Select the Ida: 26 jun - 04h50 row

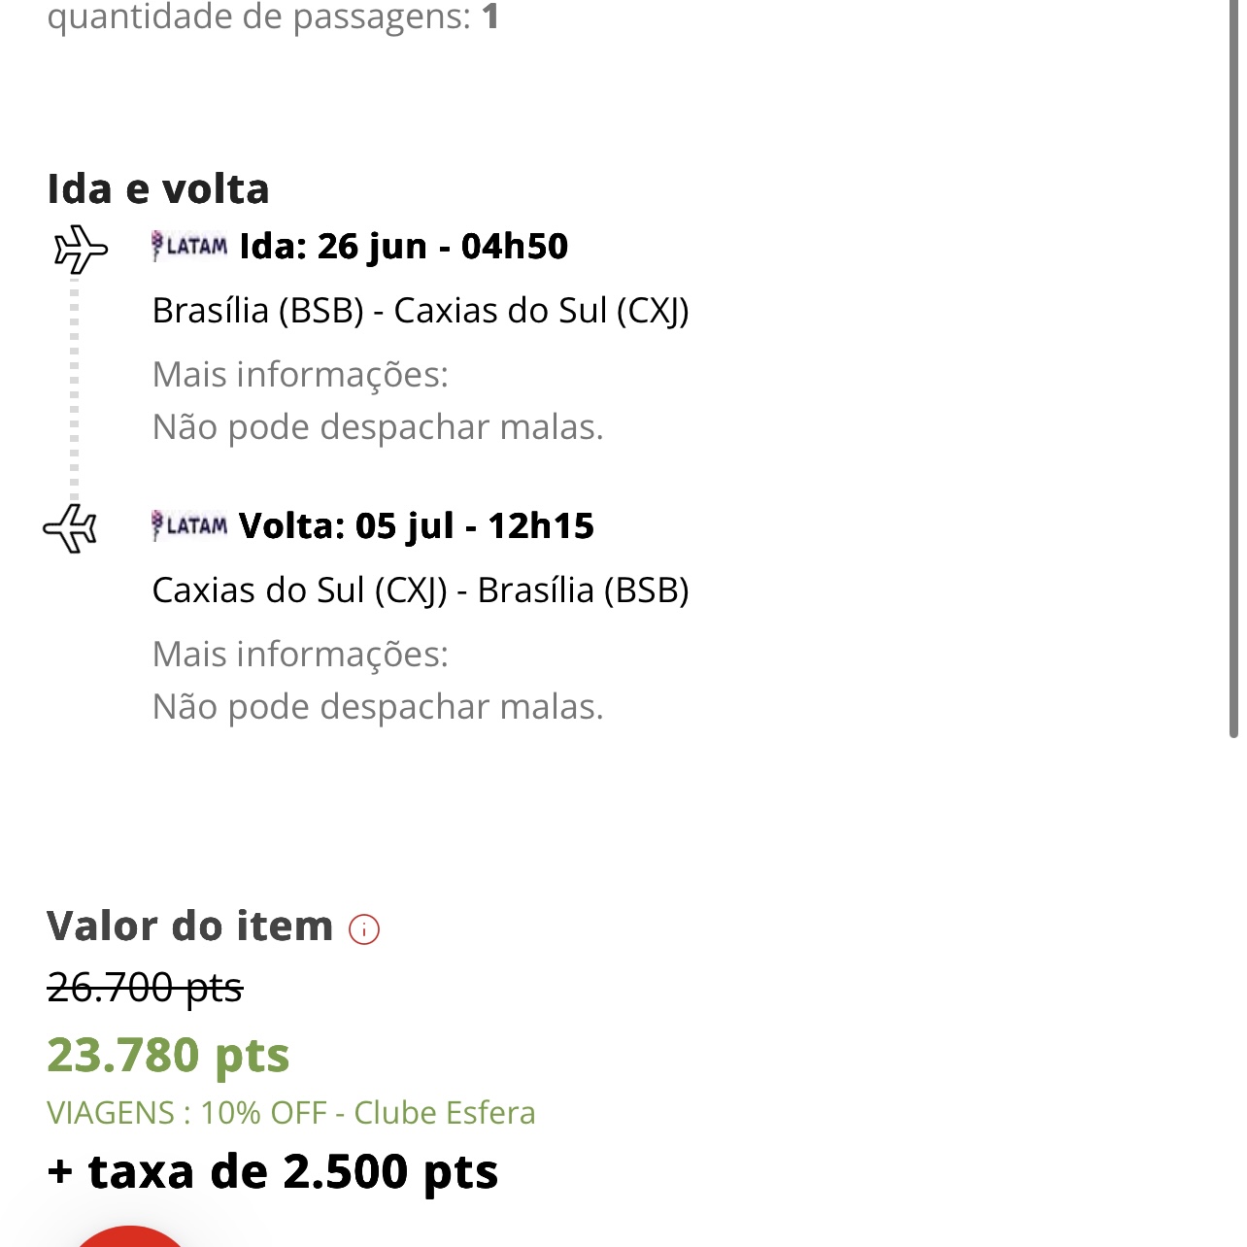pyautogui.click(x=403, y=248)
